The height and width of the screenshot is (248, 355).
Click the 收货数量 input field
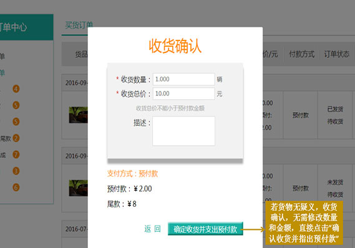tap(183, 79)
